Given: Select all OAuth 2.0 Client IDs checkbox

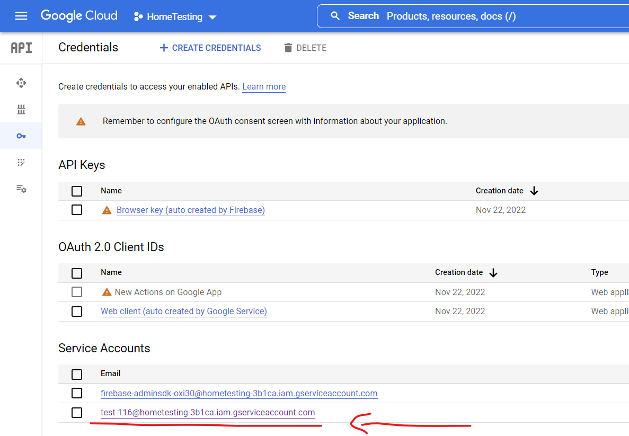Looking at the screenshot, I should [77, 273].
